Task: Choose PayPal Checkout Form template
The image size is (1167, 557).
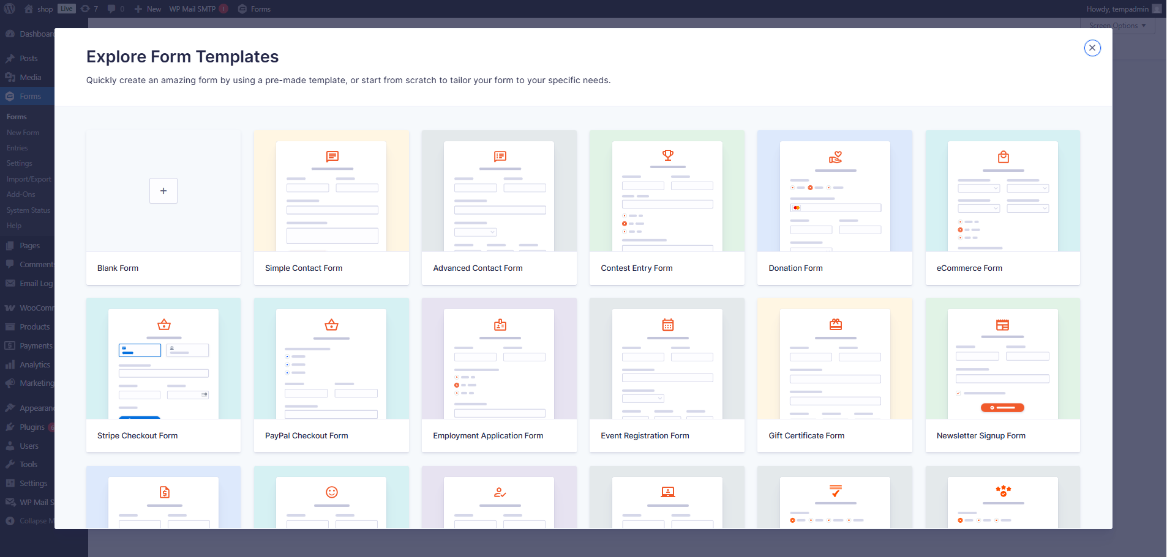Action: (x=331, y=375)
